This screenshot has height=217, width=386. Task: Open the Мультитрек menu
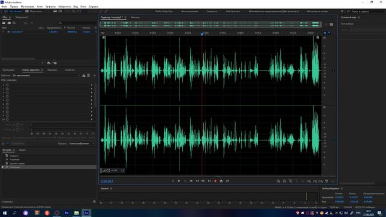coord(27,7)
